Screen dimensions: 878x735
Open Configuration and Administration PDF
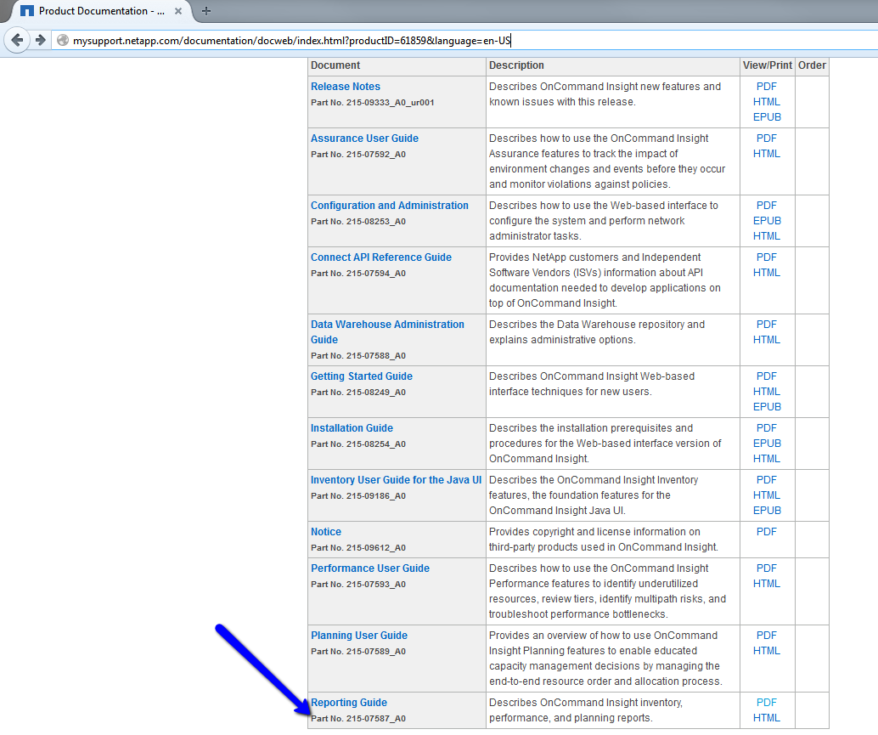[x=767, y=206]
